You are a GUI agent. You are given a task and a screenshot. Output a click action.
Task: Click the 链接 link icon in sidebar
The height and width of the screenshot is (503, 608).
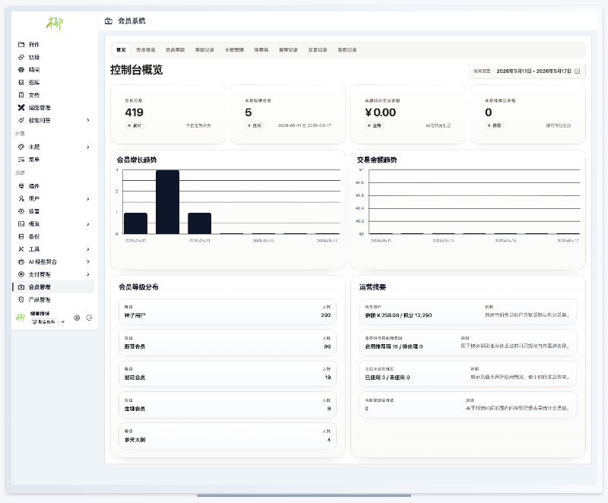pos(21,57)
